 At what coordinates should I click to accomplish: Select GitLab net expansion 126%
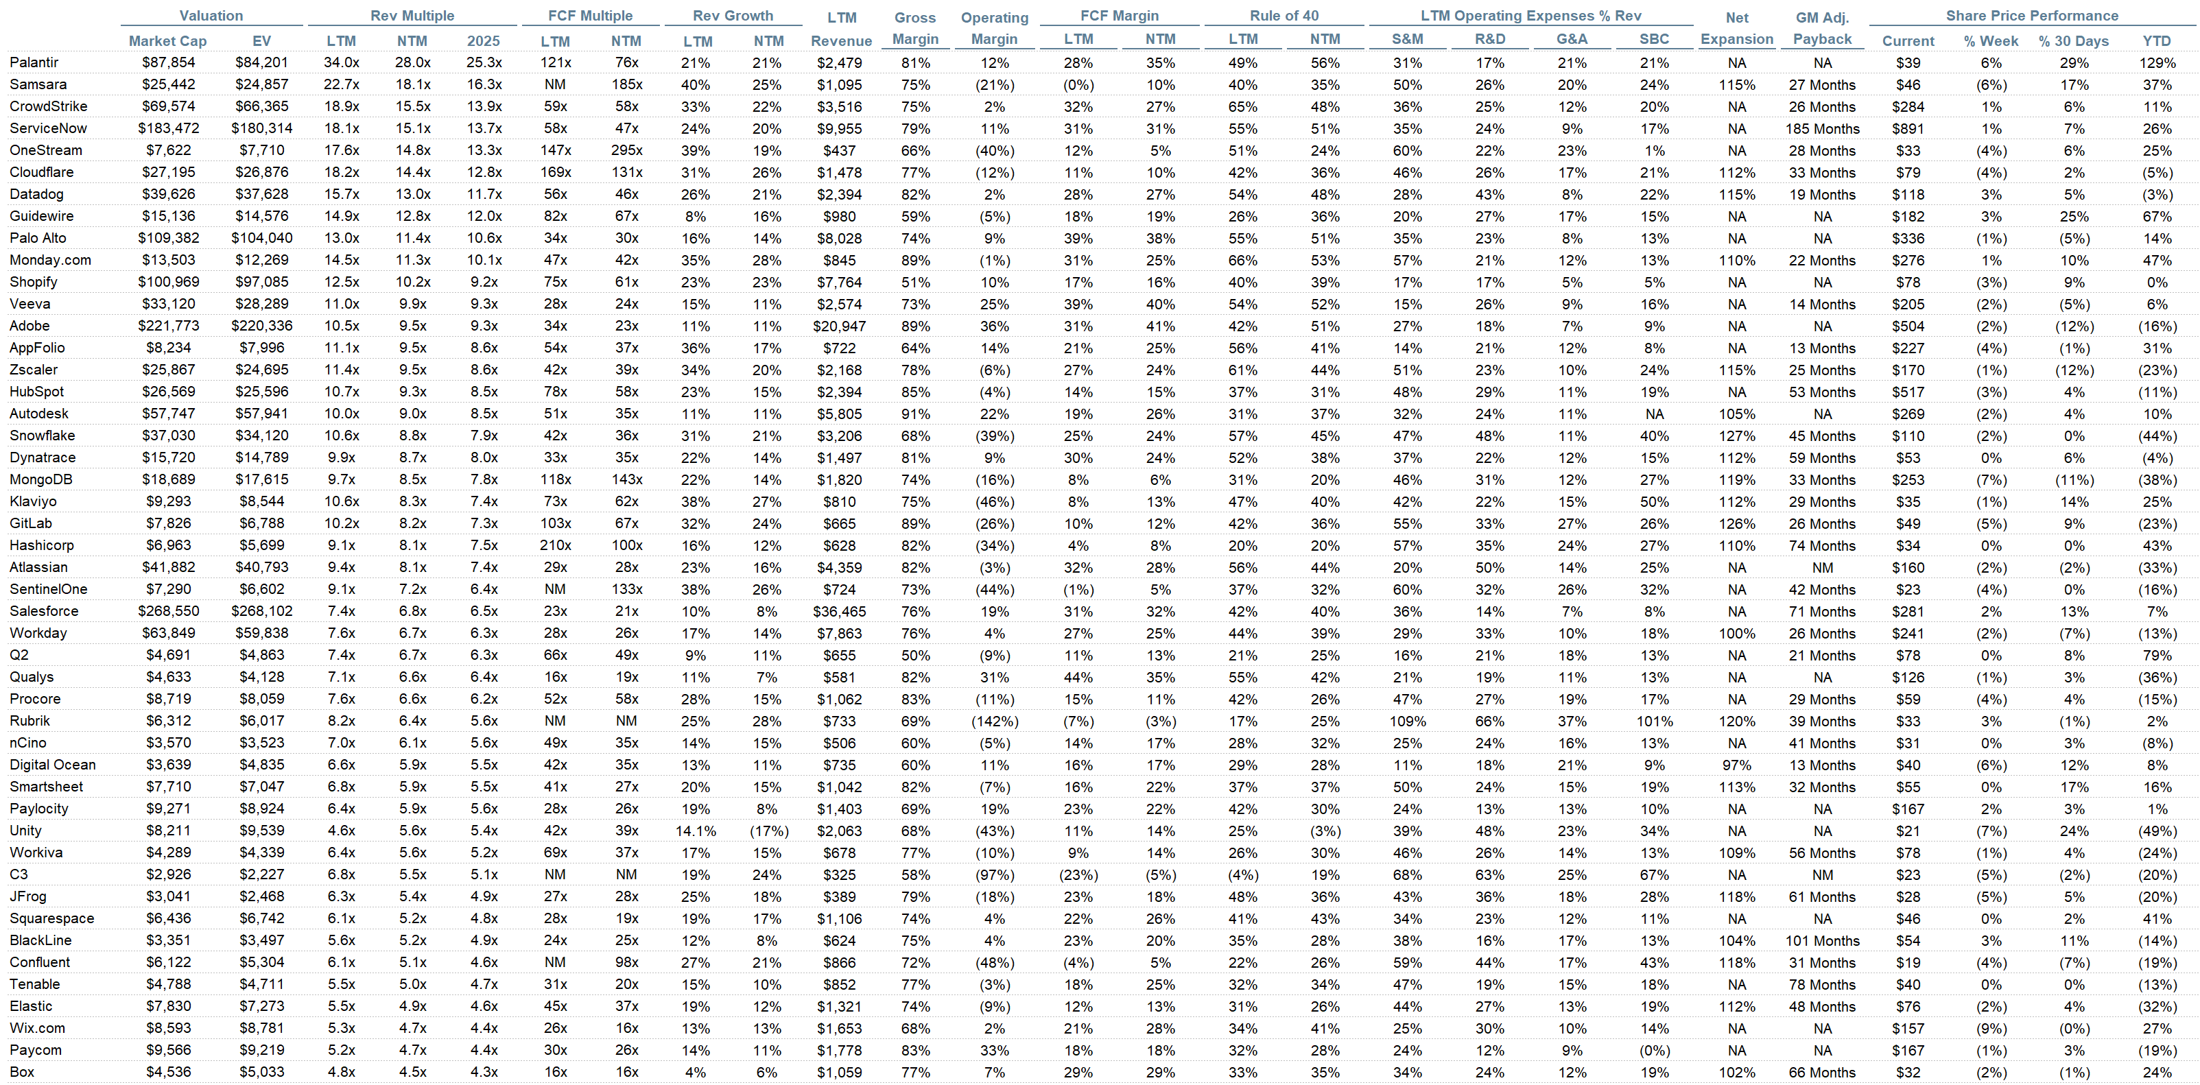tap(1737, 523)
